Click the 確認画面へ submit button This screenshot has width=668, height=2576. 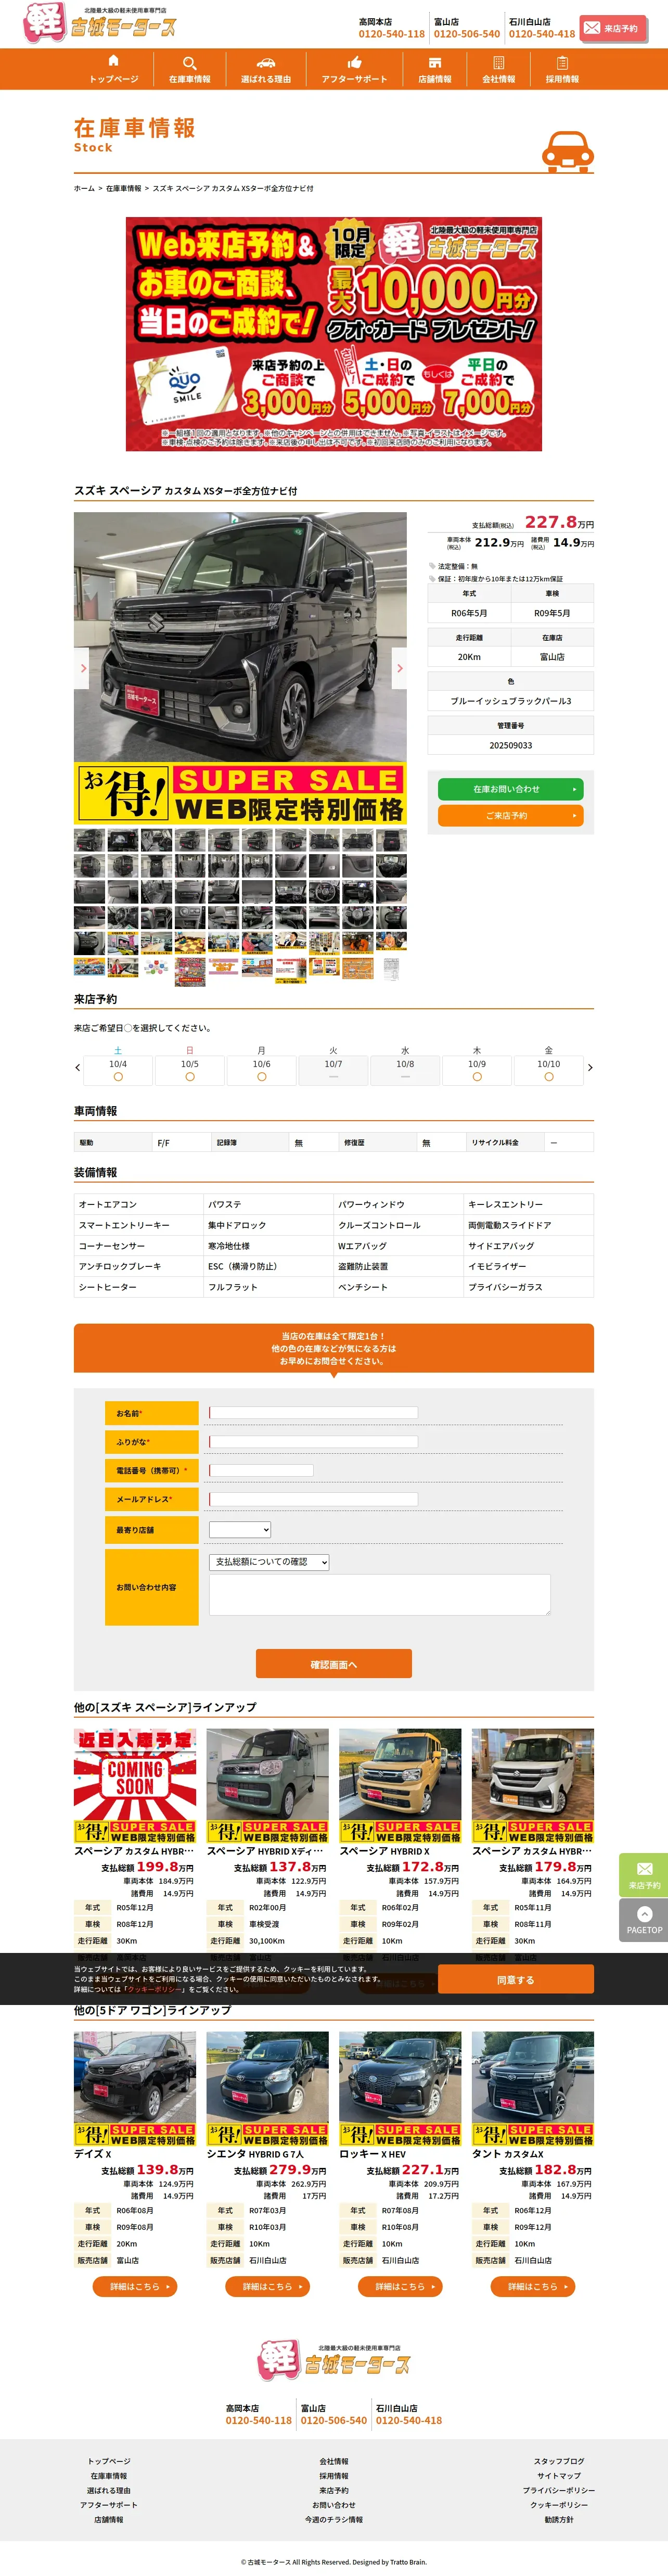click(x=334, y=1664)
